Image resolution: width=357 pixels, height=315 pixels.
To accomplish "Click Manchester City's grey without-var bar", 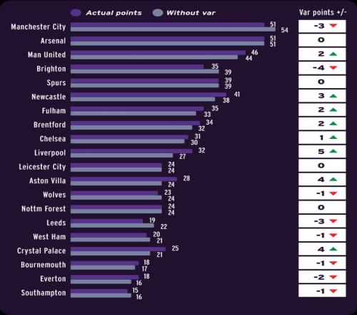I will coord(173,29).
